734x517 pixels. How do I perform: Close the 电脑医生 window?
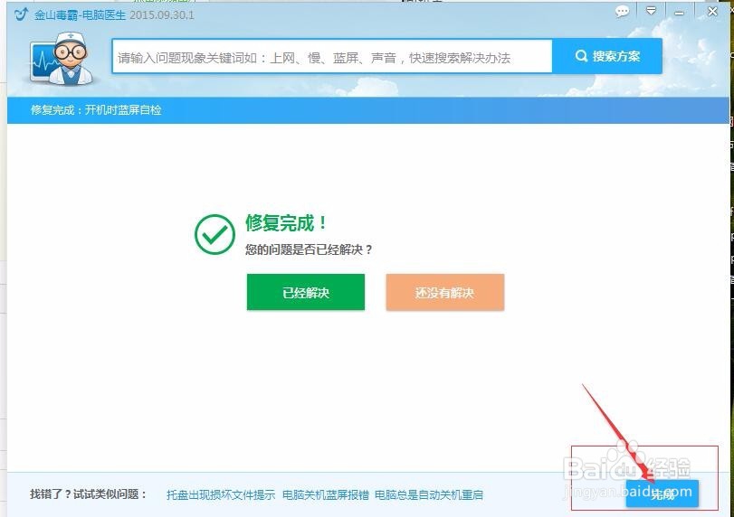click(712, 11)
